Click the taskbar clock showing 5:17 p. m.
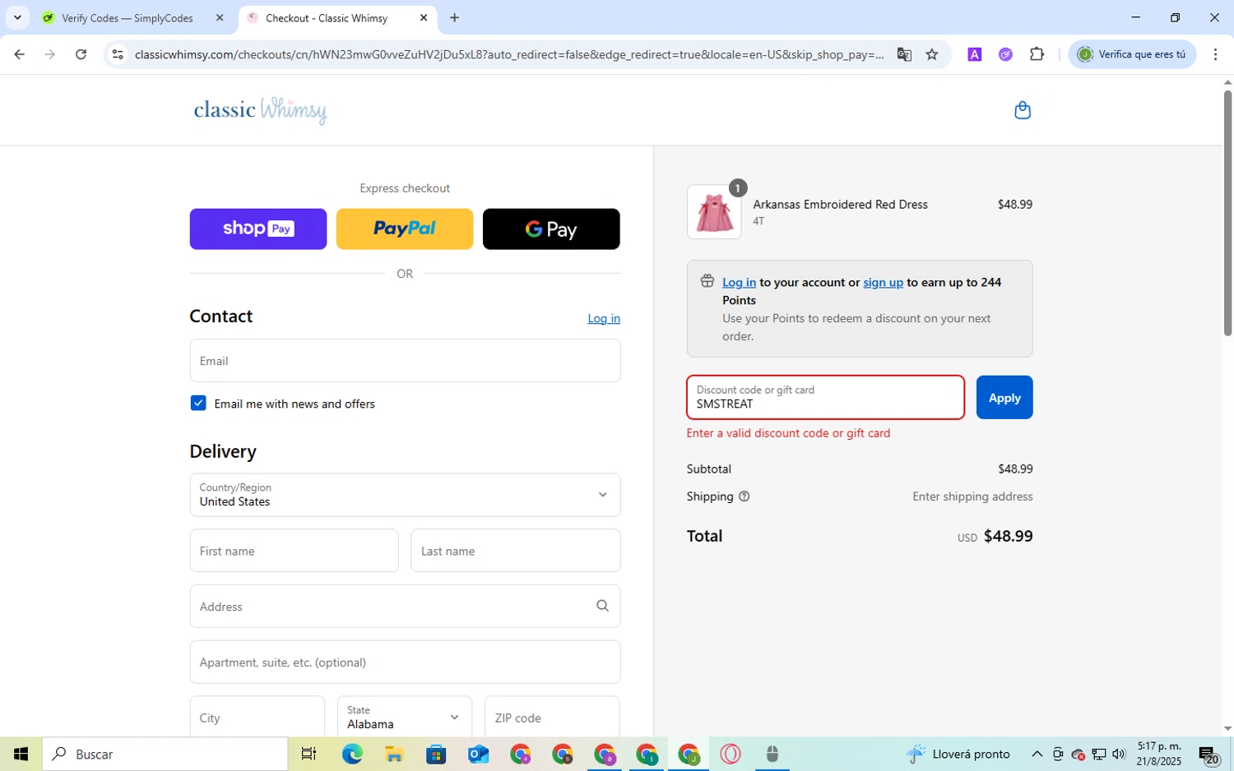The image size is (1234, 771). [1159, 754]
